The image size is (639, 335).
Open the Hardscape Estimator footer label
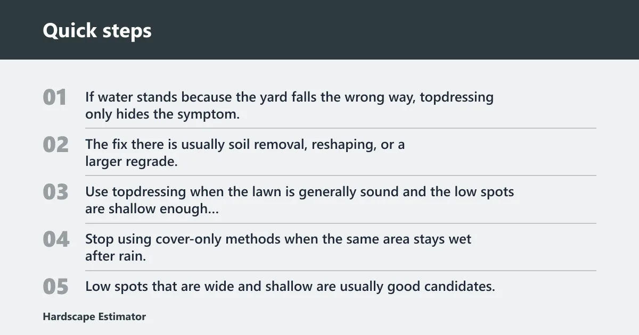[x=94, y=316]
